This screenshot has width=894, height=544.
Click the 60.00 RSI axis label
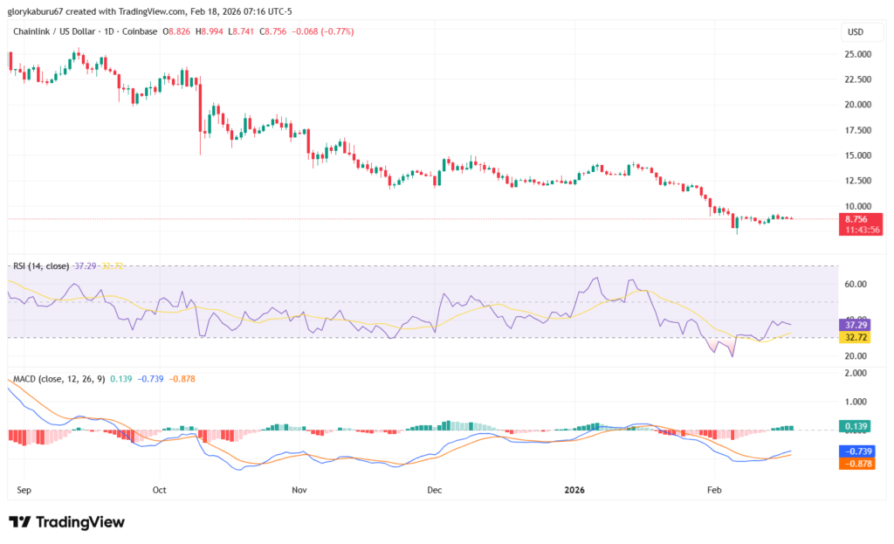coord(856,284)
